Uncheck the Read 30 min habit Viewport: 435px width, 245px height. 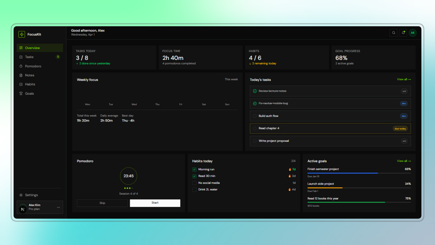point(194,176)
